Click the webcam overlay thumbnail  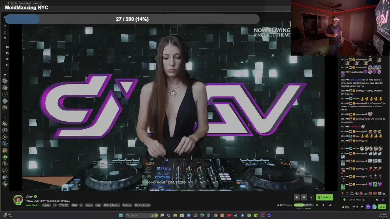coord(340,28)
